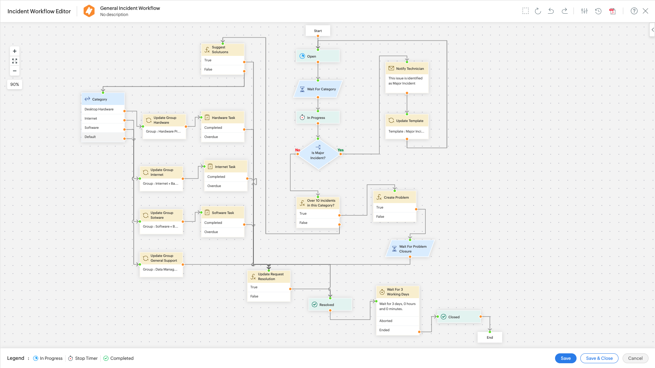Click the orange workflow logo beside the title
Viewport: 655px width, 368px height.
coord(88,11)
